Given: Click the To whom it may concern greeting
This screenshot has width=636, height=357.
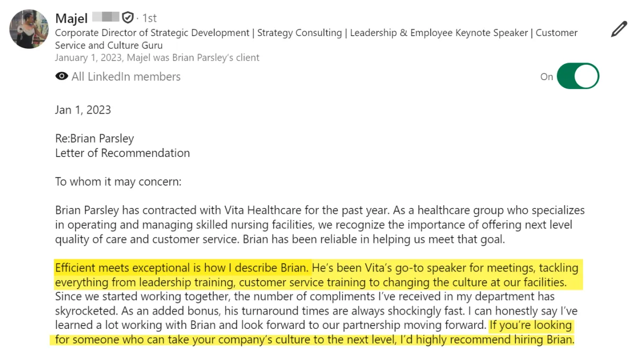Looking at the screenshot, I should point(118,181).
